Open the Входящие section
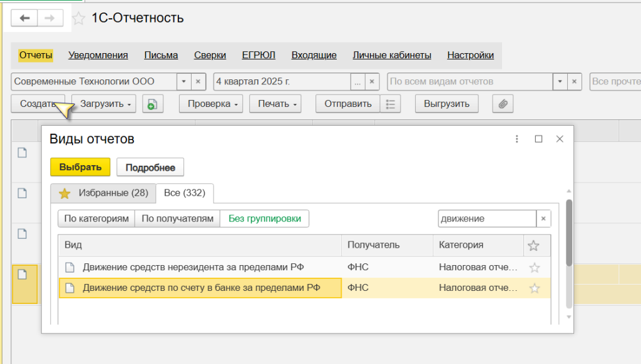641x364 pixels. pos(314,55)
